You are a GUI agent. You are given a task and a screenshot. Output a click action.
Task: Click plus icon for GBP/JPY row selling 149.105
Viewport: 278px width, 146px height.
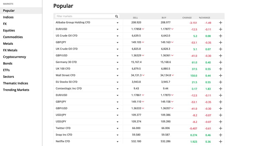(220, 42)
